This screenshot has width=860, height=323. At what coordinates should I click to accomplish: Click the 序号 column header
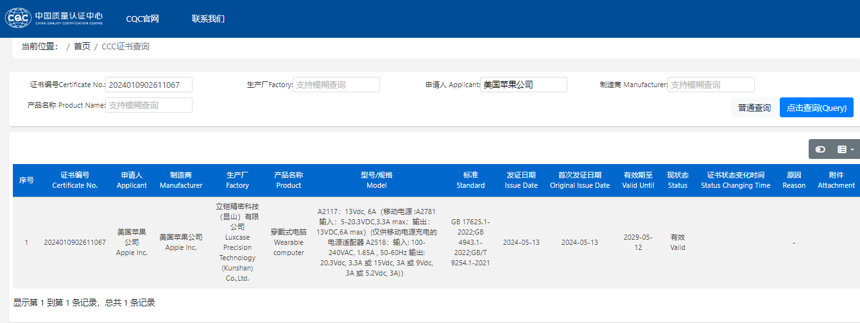pos(26,180)
